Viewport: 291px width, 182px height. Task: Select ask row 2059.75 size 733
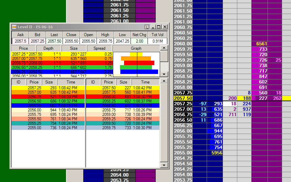coord(123,128)
